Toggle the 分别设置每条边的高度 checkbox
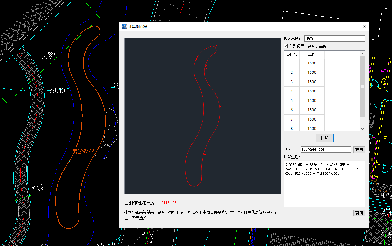The width and height of the screenshot is (392, 246). point(286,46)
